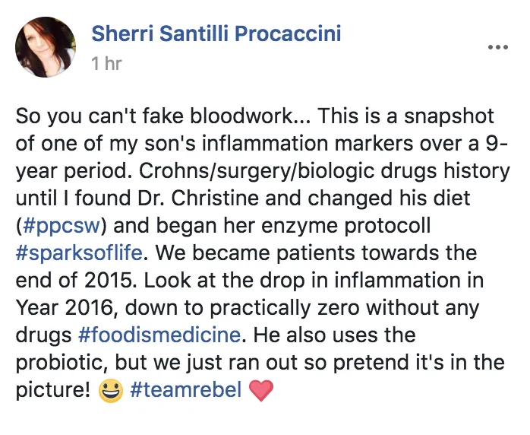Click the word 'bloodwork' in the post
Viewport: 530px width, 435px height.
tap(241, 116)
